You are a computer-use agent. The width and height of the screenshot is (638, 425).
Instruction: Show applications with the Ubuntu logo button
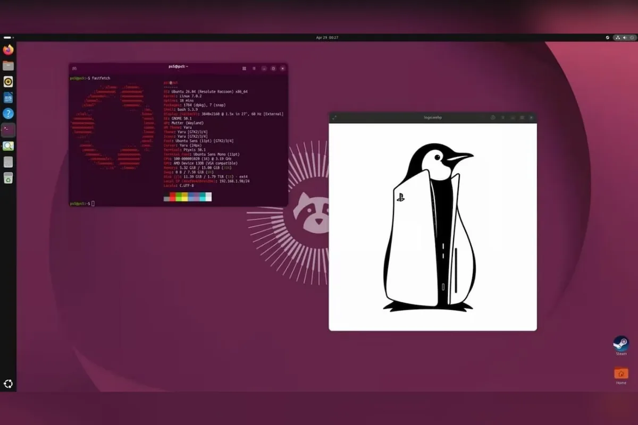pos(8,384)
